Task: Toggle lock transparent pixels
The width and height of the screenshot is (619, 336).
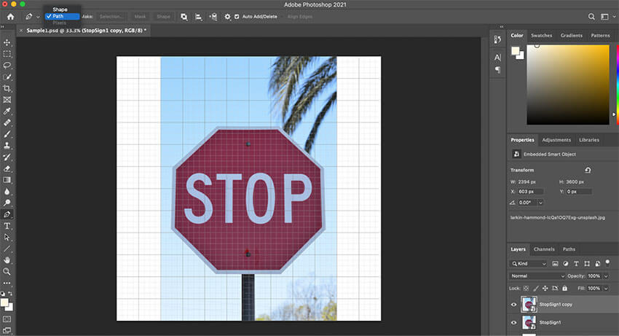Action: coord(526,288)
